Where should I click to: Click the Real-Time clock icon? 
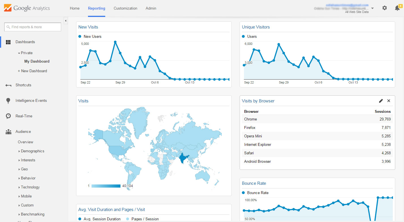(x=8, y=116)
